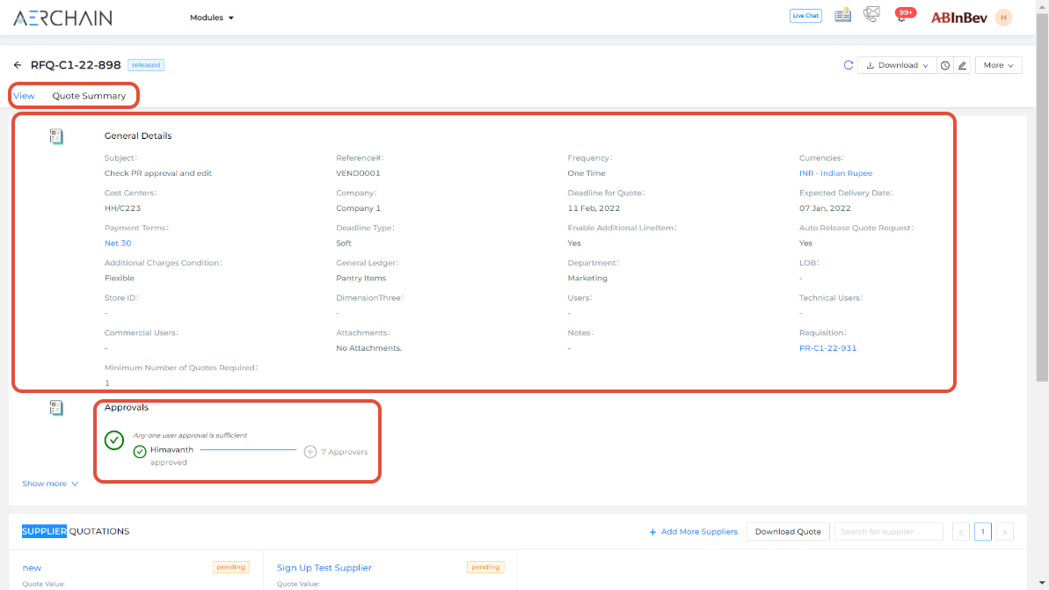This screenshot has width=1049, height=590.
Task: Click the plus icon beside 7 Approvers
Action: (x=310, y=452)
